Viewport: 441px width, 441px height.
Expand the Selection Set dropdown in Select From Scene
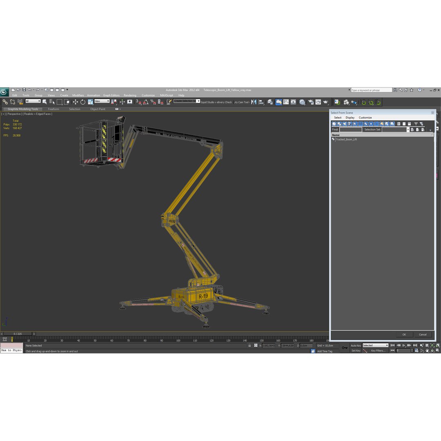click(x=408, y=130)
